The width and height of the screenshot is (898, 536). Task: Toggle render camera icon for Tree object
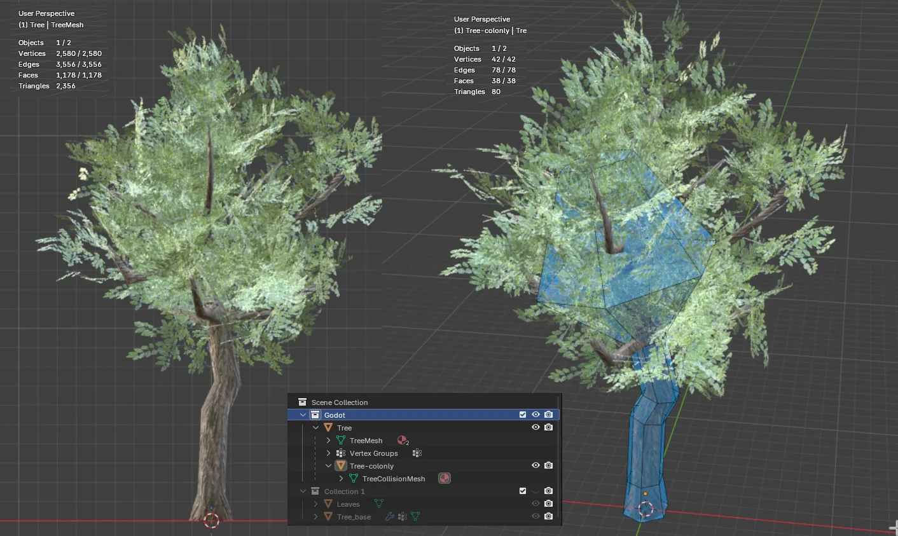[x=548, y=427]
